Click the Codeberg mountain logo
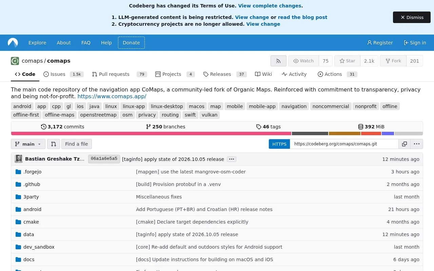 pyautogui.click(x=13, y=43)
